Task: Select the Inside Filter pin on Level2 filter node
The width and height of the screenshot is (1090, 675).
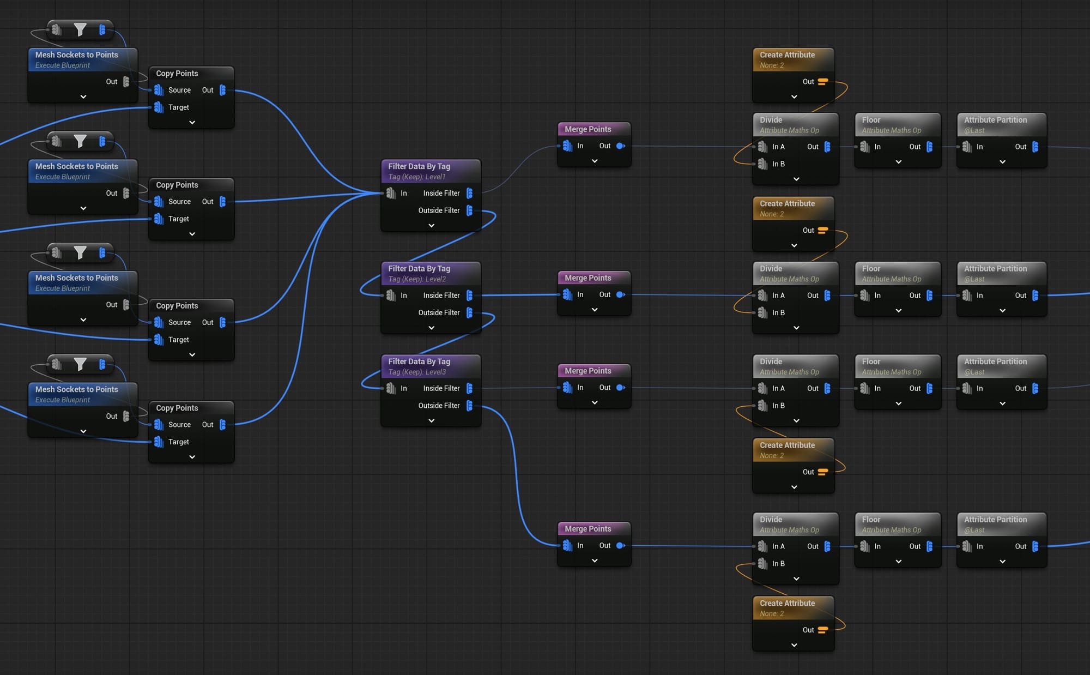Action: [x=469, y=296]
